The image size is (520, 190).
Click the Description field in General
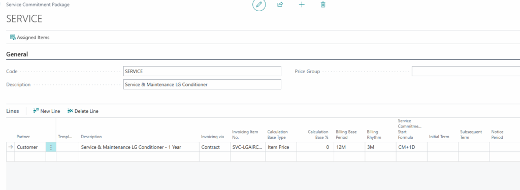click(x=202, y=84)
